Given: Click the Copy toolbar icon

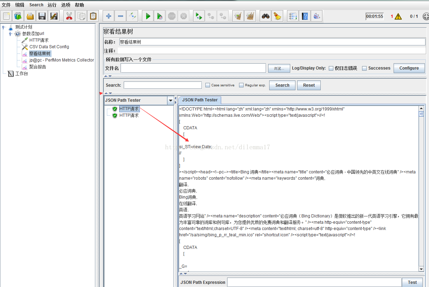Looking at the screenshot, I should [x=81, y=16].
